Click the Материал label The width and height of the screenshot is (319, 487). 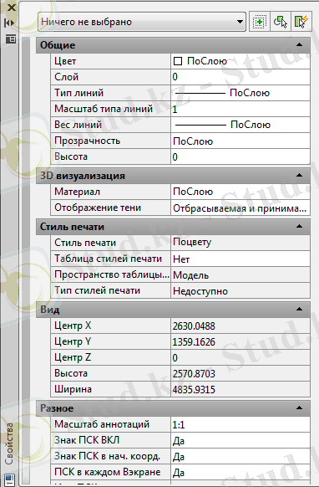coord(77,192)
